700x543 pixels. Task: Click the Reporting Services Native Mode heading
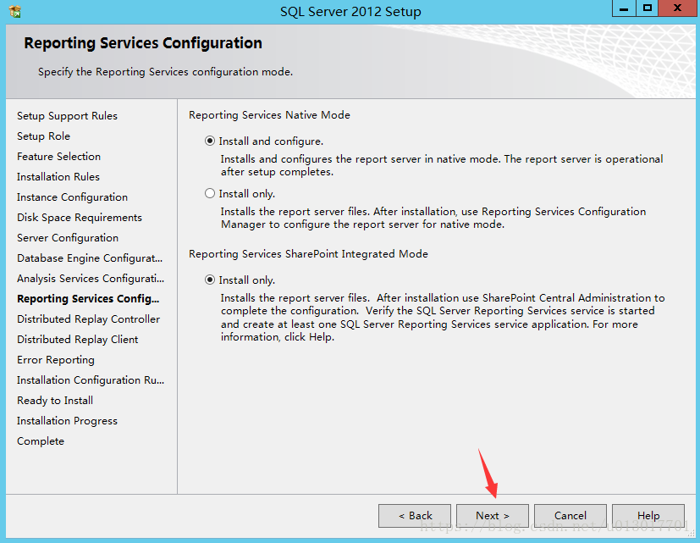(269, 115)
